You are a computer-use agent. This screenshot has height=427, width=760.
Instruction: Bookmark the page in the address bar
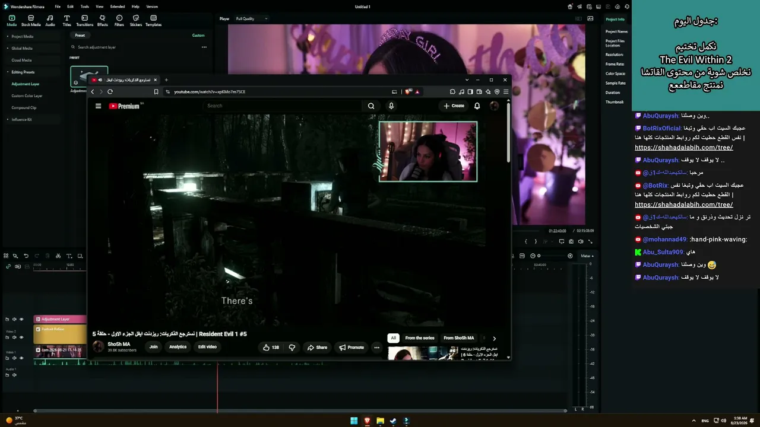[x=156, y=92]
